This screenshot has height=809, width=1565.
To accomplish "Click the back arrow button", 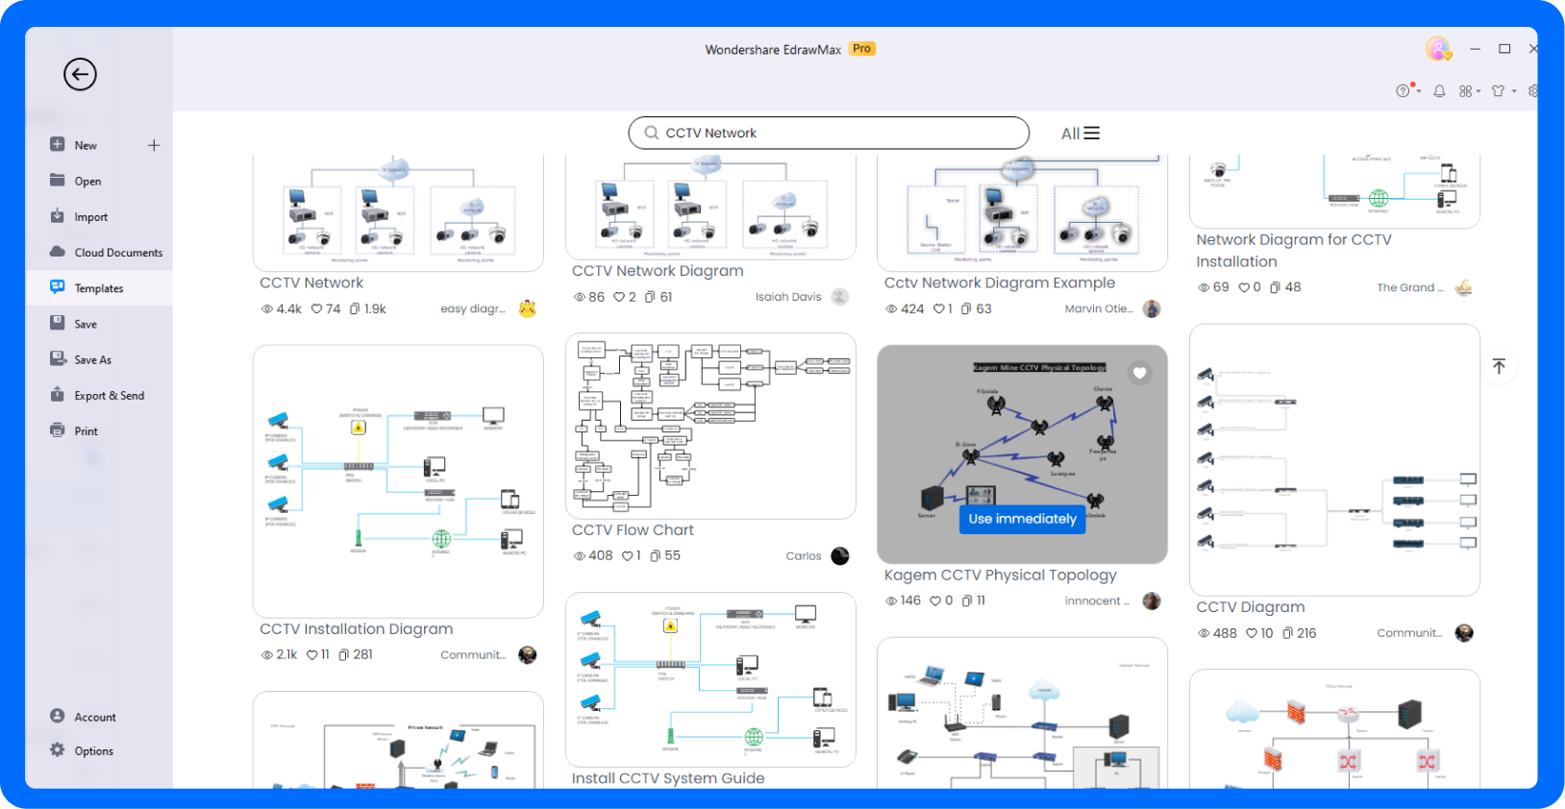I will [x=80, y=74].
